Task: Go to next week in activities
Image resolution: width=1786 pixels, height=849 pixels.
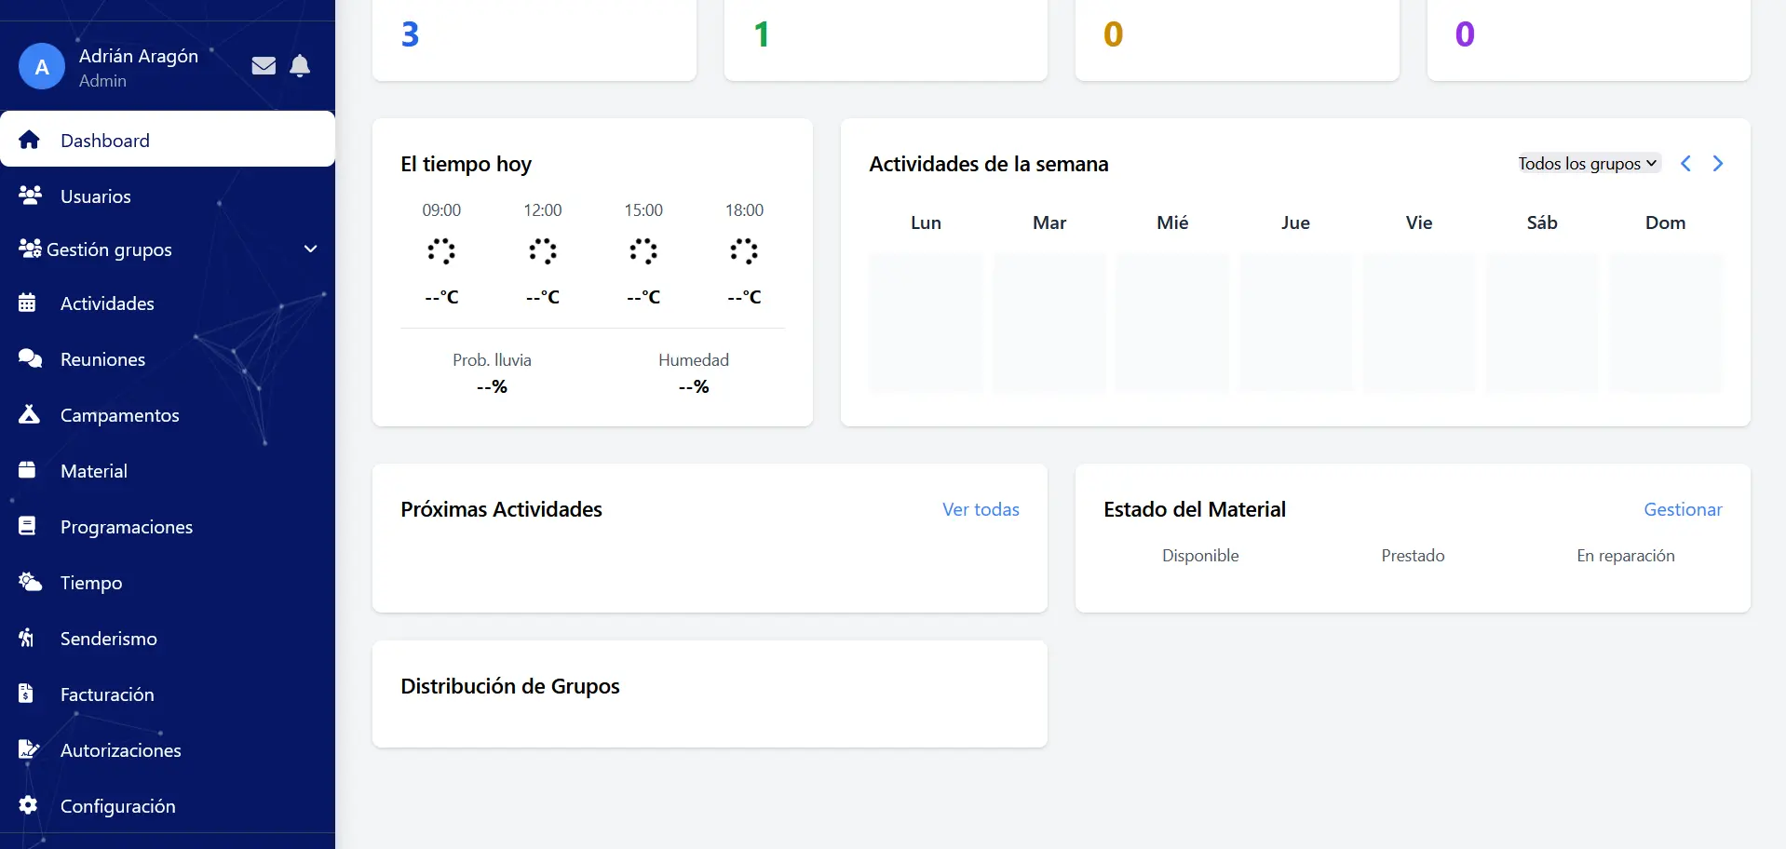Action: (x=1718, y=164)
